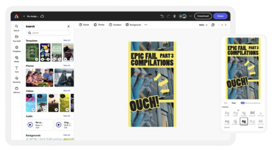Viewport: 276px width, 150px height.
Task: Open Elements in the sidebar
Action: point(16,79)
